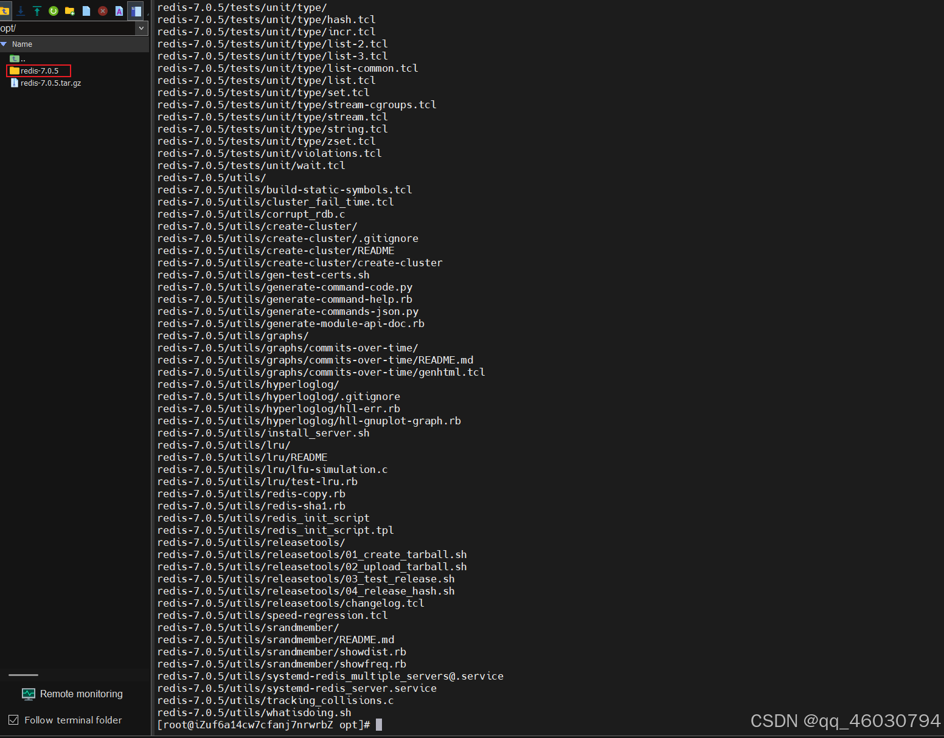Click line 'redis-7.0.5/utils/tracking_collisions.c'
944x738 pixels.
276,700
